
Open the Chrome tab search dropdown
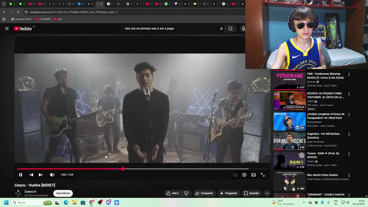coord(4,4)
